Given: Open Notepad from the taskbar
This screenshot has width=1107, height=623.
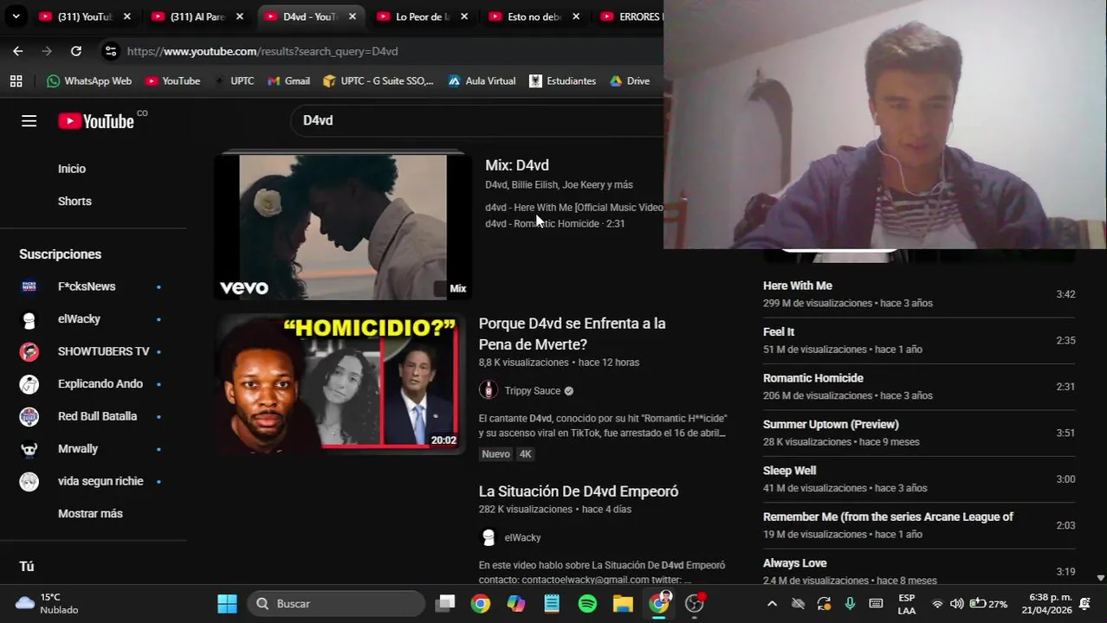Looking at the screenshot, I should (x=552, y=604).
